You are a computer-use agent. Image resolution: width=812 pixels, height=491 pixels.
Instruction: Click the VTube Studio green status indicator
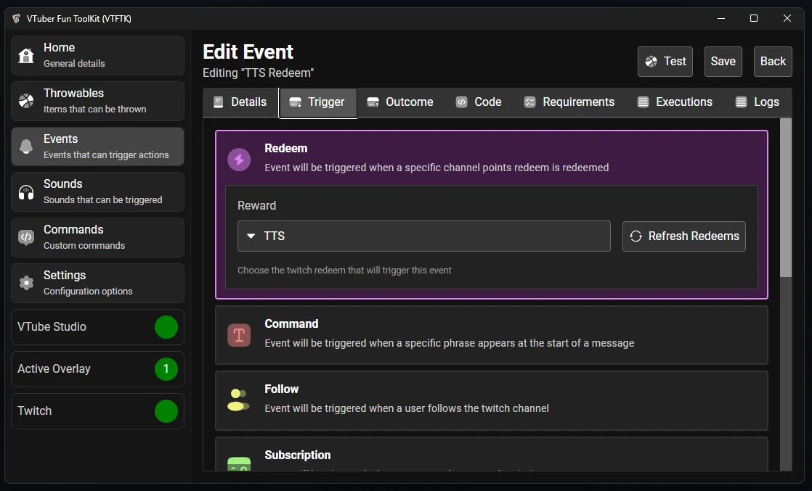point(166,327)
